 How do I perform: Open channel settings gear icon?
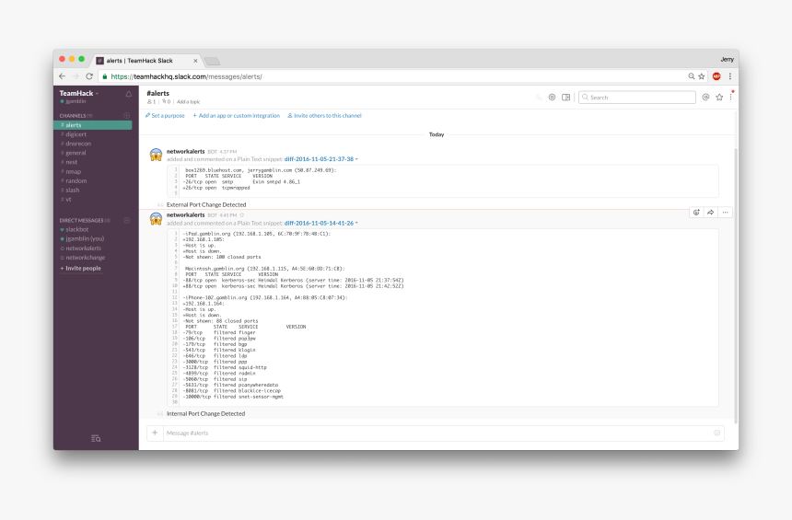(552, 97)
